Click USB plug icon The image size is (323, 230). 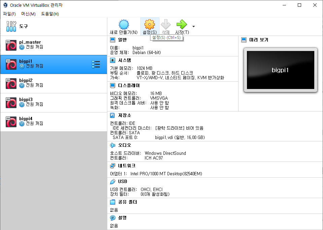click(x=112, y=182)
